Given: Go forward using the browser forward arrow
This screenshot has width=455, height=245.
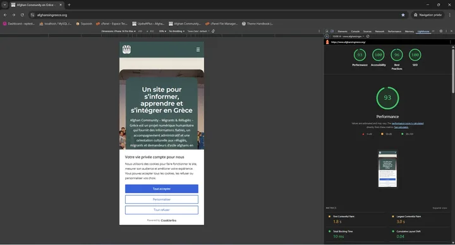Looking at the screenshot, I should click(x=14, y=15).
